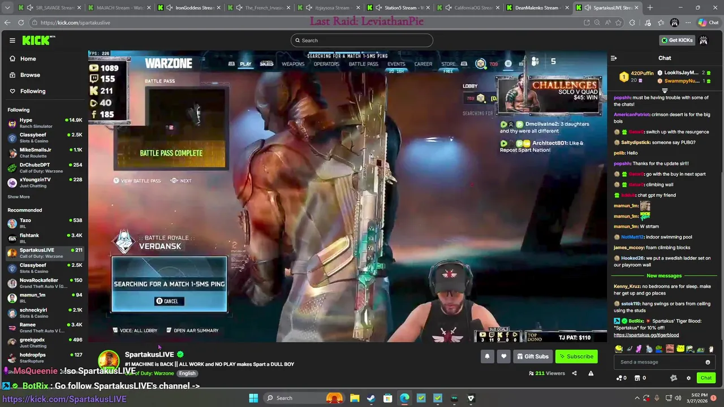Open schneckyirl channel in Recommended
Screen dimensions: 724x407
click(x=44, y=313)
